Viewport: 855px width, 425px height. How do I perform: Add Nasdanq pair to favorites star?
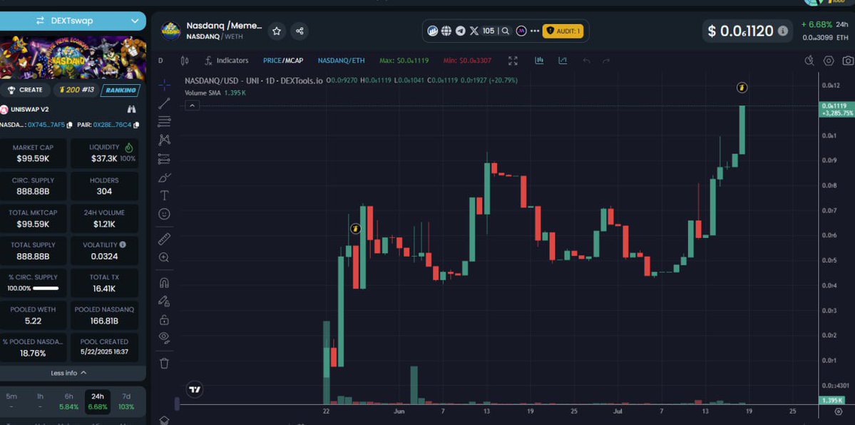(277, 31)
